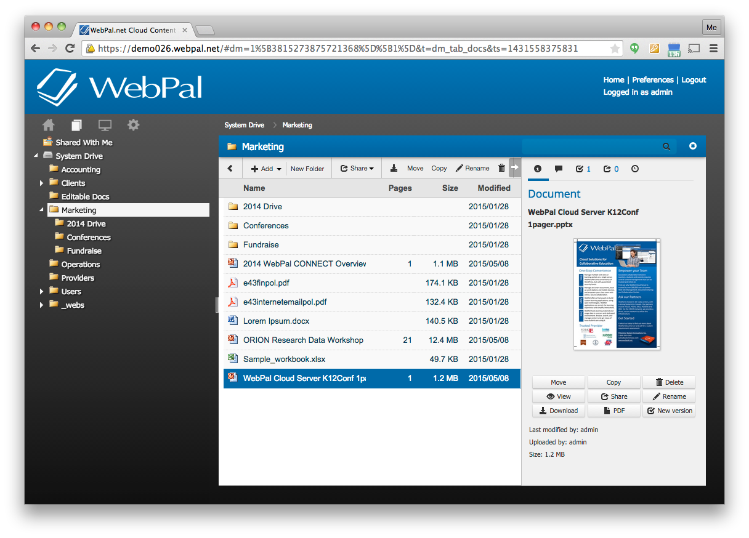Select the Sample_workbook.xlsx file
The width and height of the screenshot is (749, 538).
372,359
